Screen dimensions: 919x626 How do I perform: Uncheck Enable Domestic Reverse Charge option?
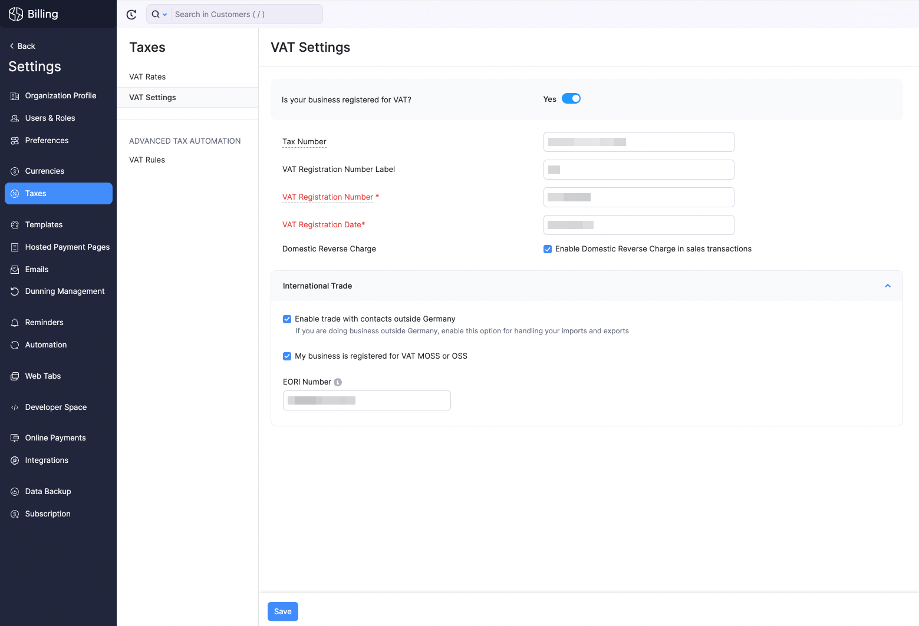(x=548, y=249)
